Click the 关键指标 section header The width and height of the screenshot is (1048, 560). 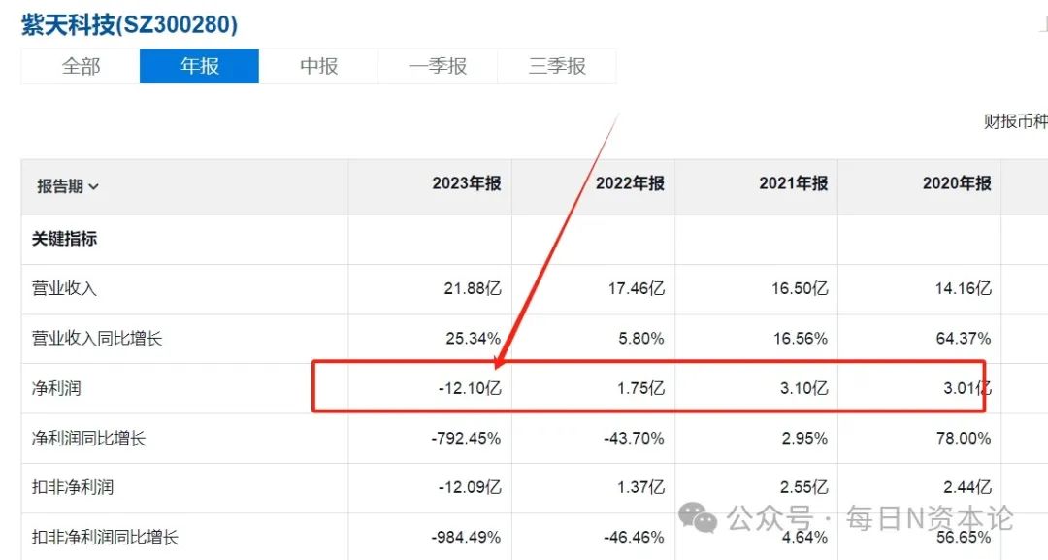[x=64, y=239]
